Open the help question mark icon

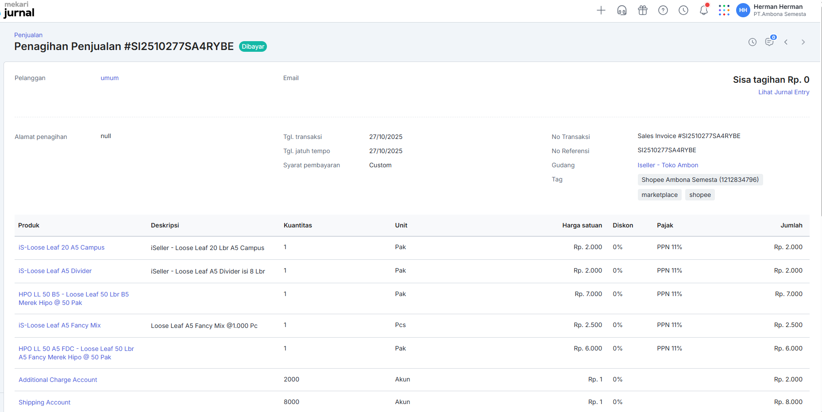tap(663, 10)
